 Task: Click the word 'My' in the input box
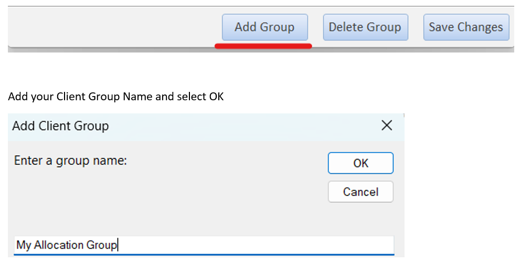[x=24, y=245]
